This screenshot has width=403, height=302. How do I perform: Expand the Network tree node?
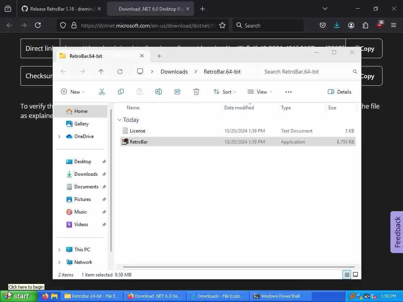coord(59,262)
